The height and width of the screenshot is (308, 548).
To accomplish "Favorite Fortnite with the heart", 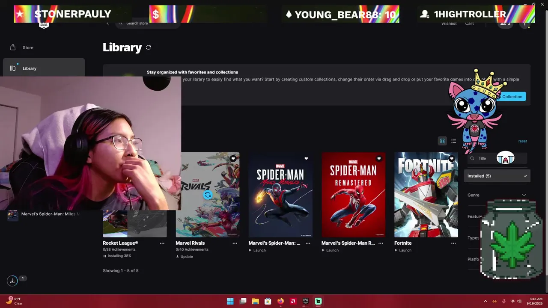I will (x=452, y=159).
